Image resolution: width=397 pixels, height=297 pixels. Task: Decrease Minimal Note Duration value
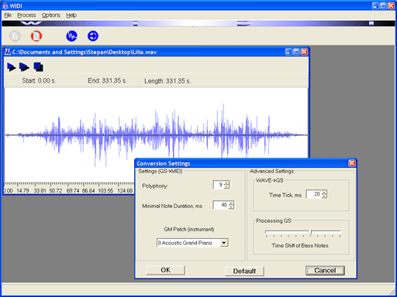pos(231,207)
